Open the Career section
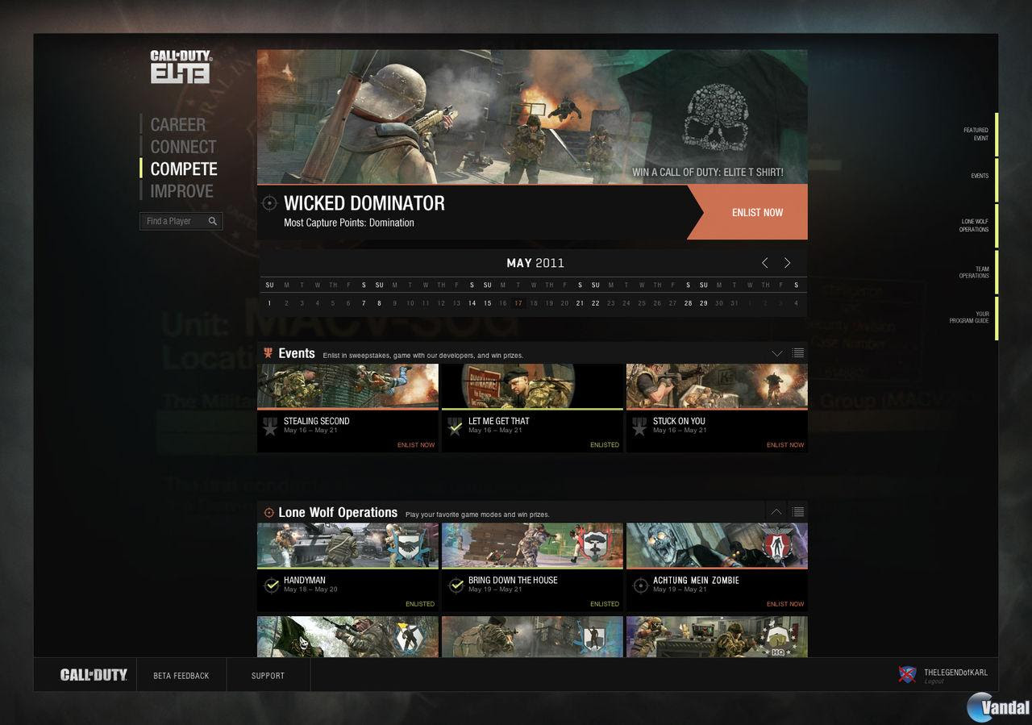Image resolution: width=1032 pixels, height=725 pixels. 177,124
